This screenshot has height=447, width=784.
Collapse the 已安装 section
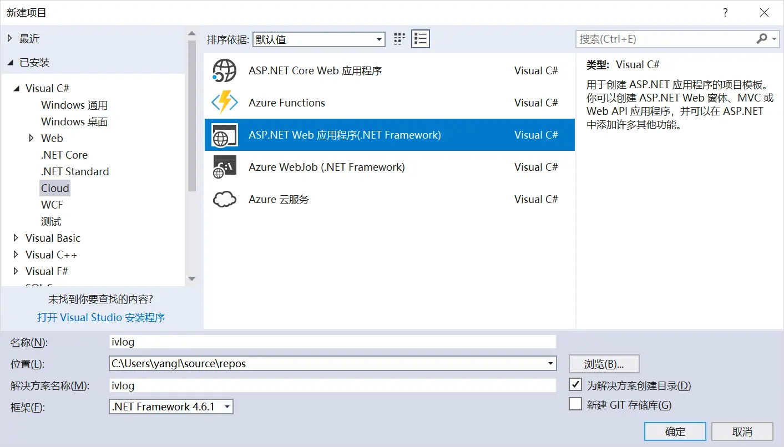9,63
